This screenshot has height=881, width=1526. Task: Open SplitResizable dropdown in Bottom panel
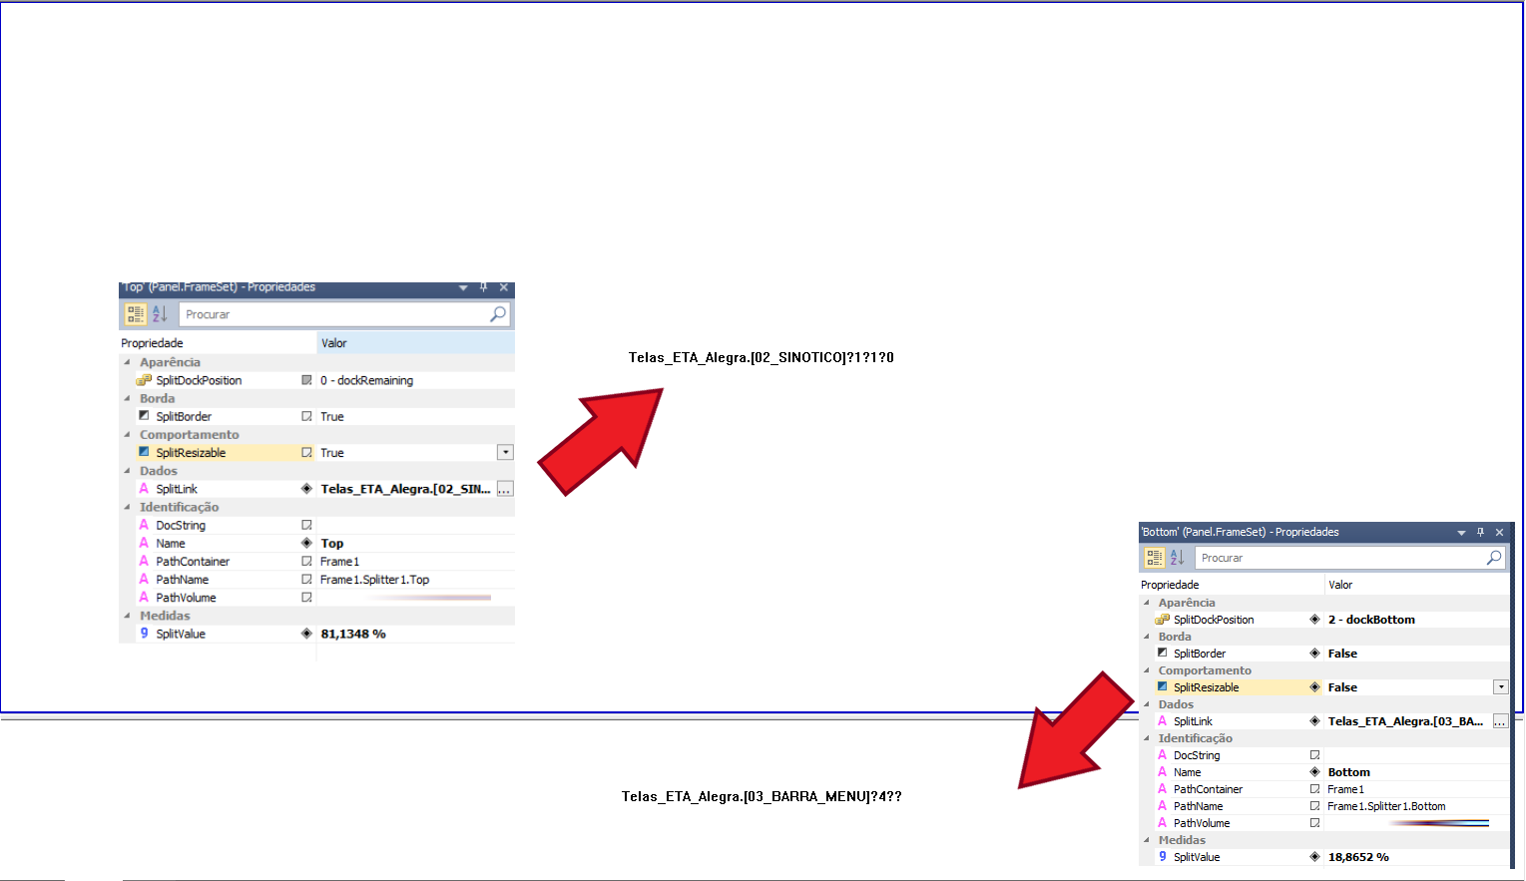click(1500, 687)
